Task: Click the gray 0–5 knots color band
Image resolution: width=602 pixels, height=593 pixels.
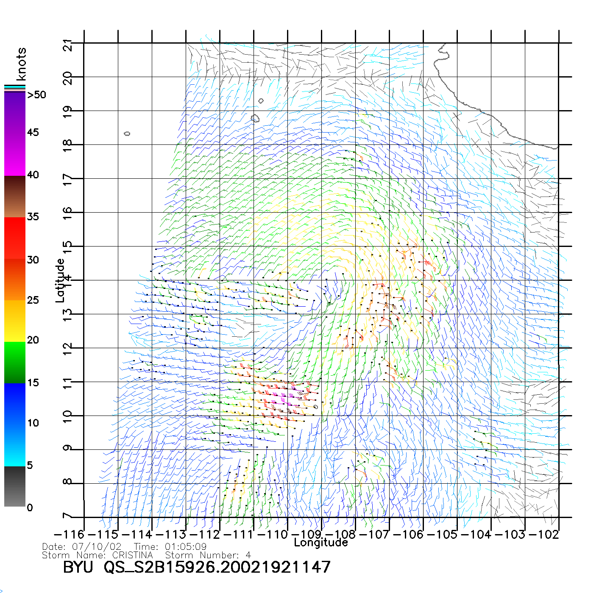Action: tap(15, 486)
